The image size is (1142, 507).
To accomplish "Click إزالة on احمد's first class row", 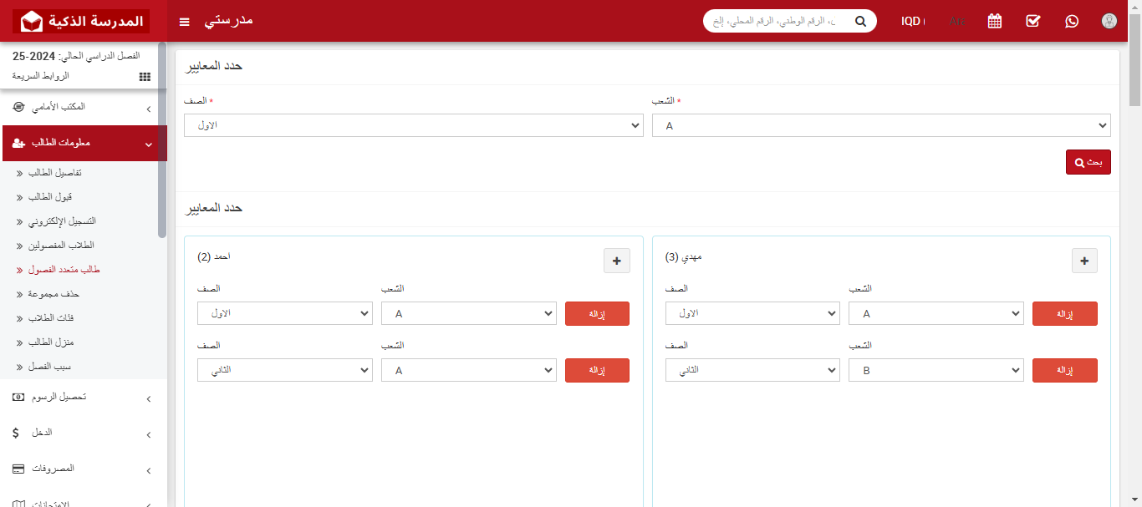I will click(x=597, y=314).
